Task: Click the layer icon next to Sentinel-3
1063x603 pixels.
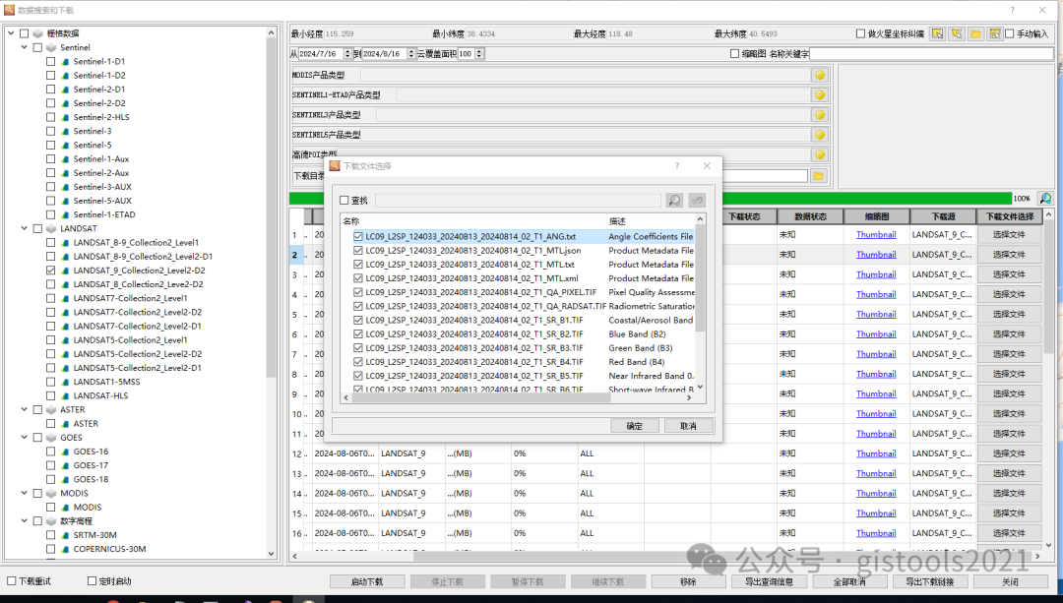Action: point(66,131)
